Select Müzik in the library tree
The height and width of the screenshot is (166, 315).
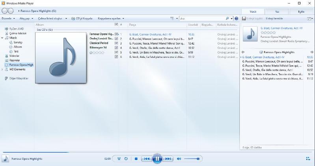pos(13,38)
